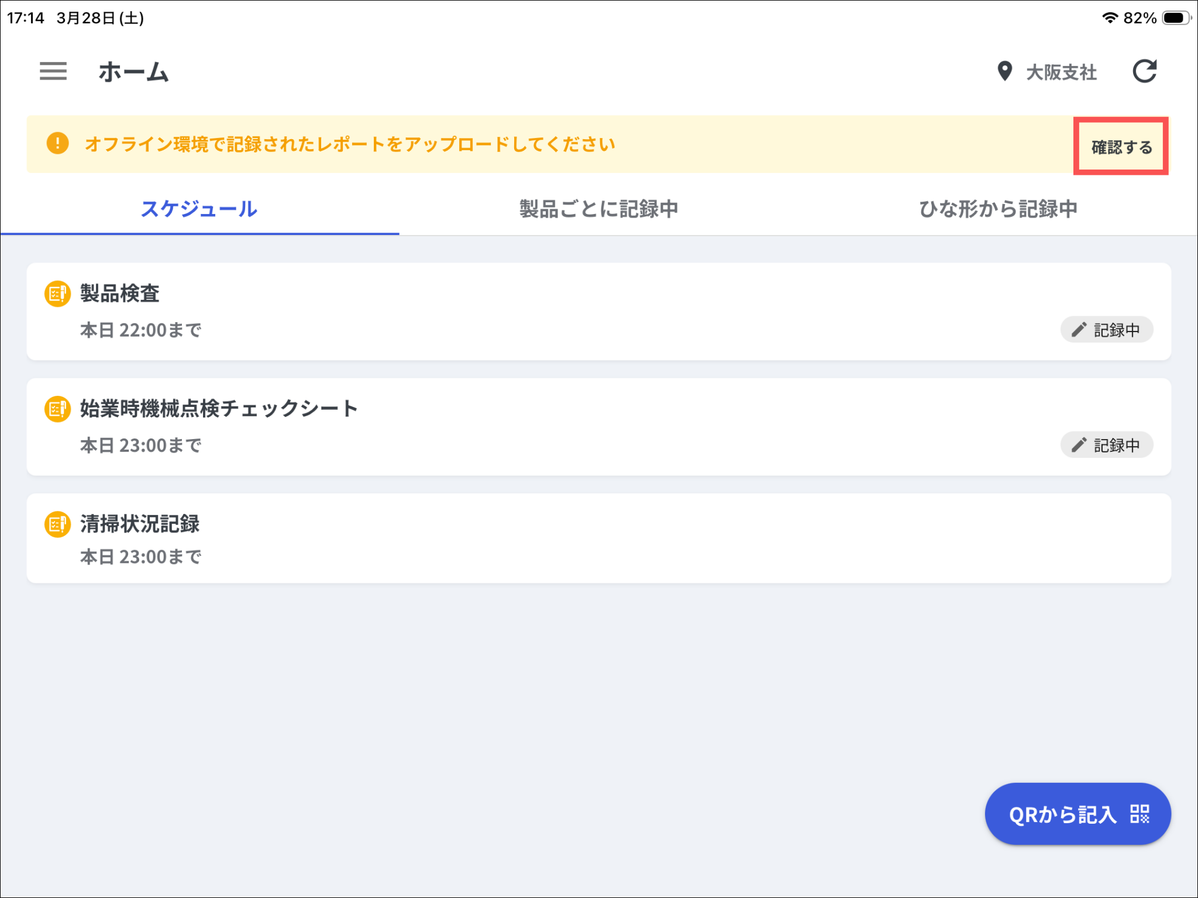This screenshot has height=898, width=1198.
Task: Tap QR code icon on blue button
Action: pos(1140,814)
